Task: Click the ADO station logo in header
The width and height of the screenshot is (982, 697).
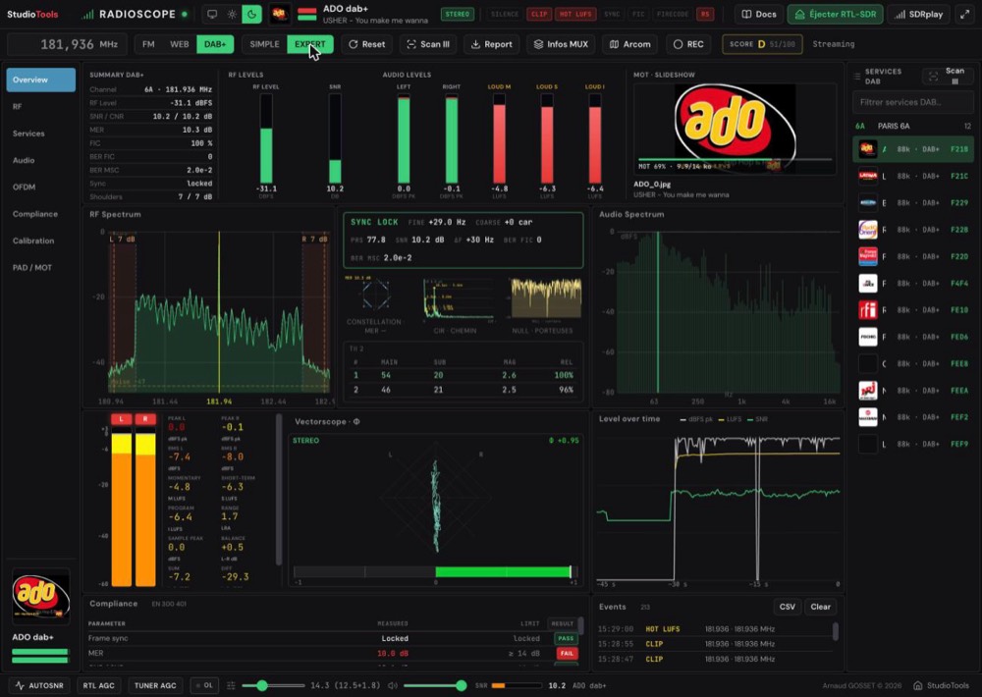Action: pos(279,14)
